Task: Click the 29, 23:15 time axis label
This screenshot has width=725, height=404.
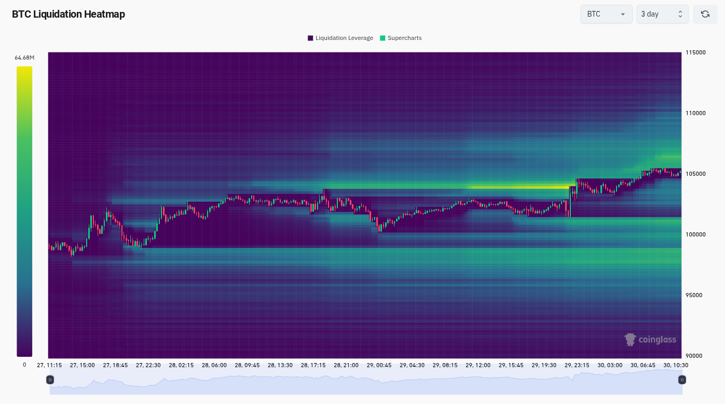Action: (x=577, y=365)
